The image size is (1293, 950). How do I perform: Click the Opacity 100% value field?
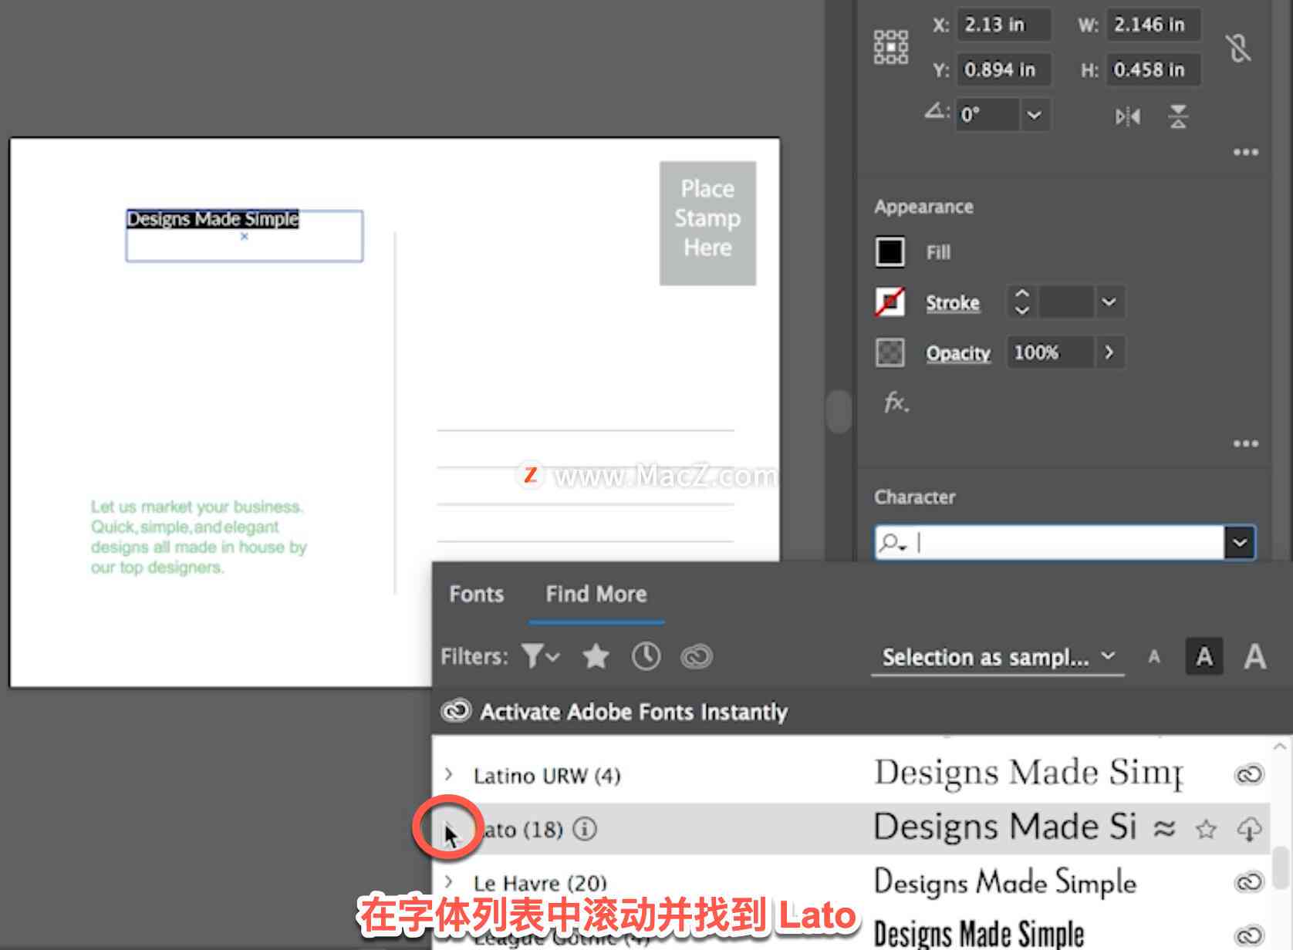[x=1050, y=352]
